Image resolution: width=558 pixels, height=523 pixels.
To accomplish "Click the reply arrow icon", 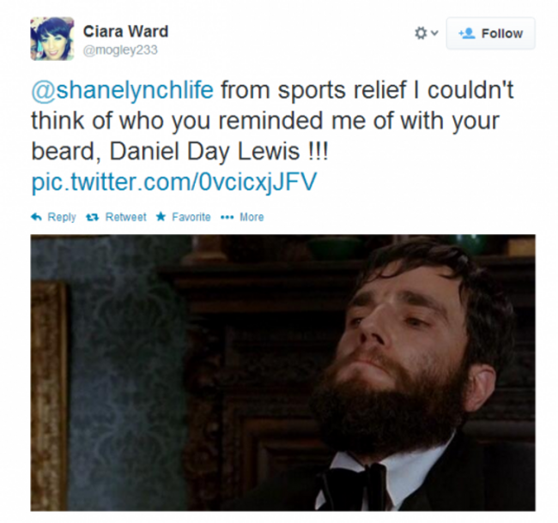I will 36,217.
